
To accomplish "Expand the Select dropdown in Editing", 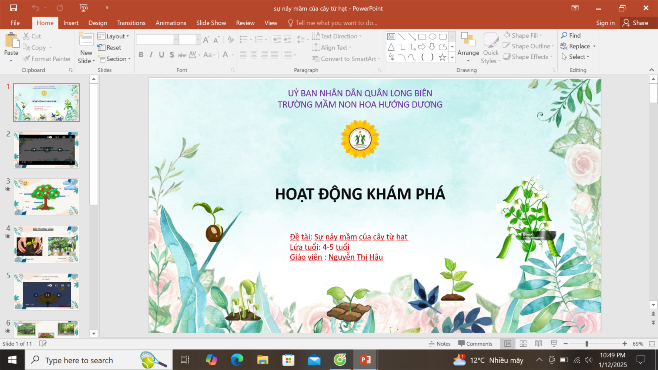I will click(576, 57).
